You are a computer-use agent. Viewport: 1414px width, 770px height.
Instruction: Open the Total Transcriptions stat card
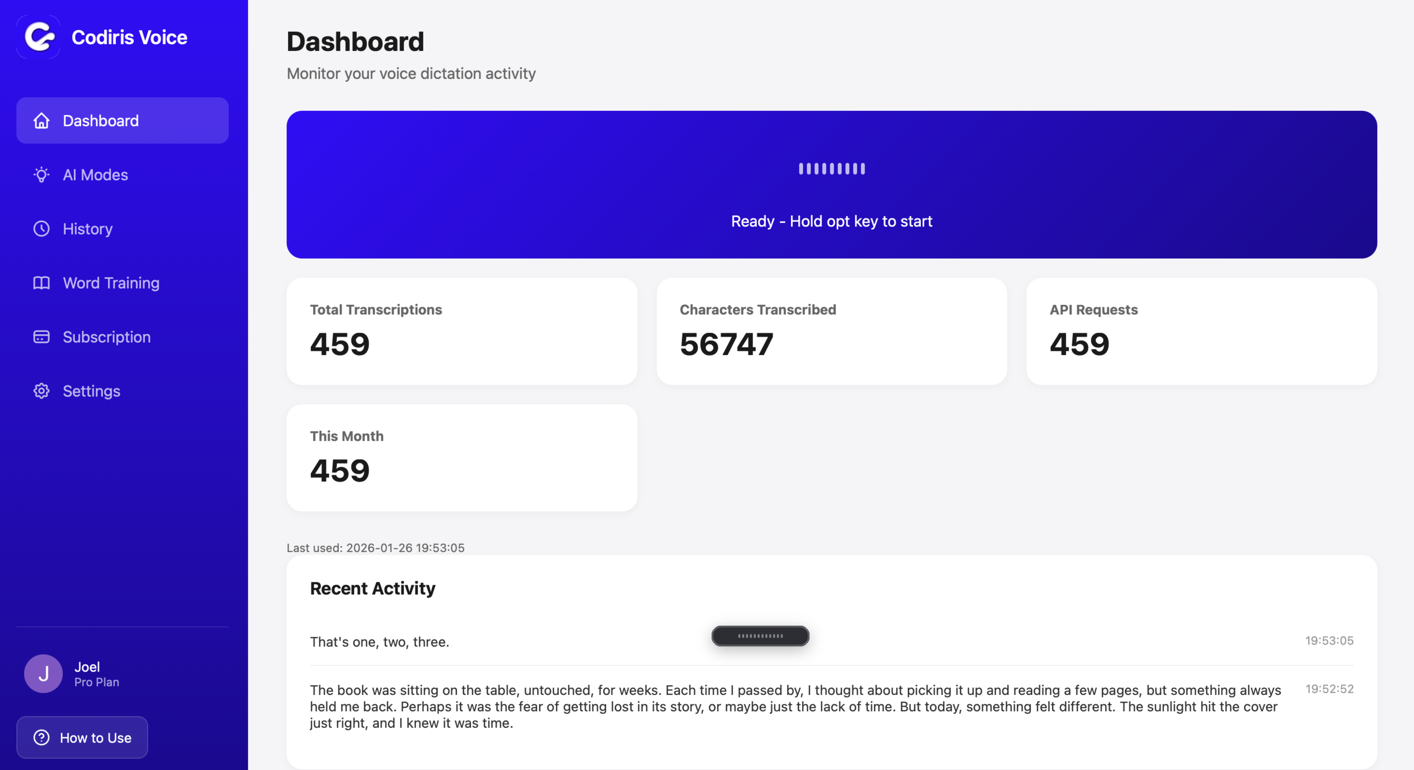462,331
